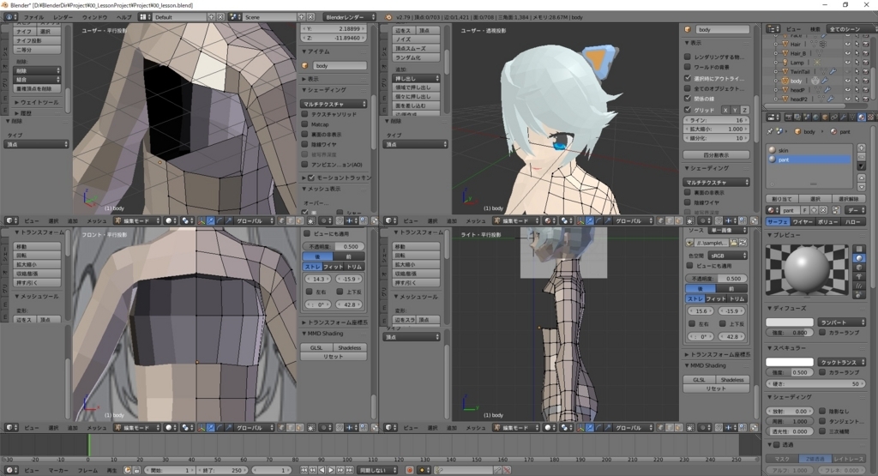Open ランバート diffuse shader dropdown
The width and height of the screenshot is (878, 476).
coord(842,322)
